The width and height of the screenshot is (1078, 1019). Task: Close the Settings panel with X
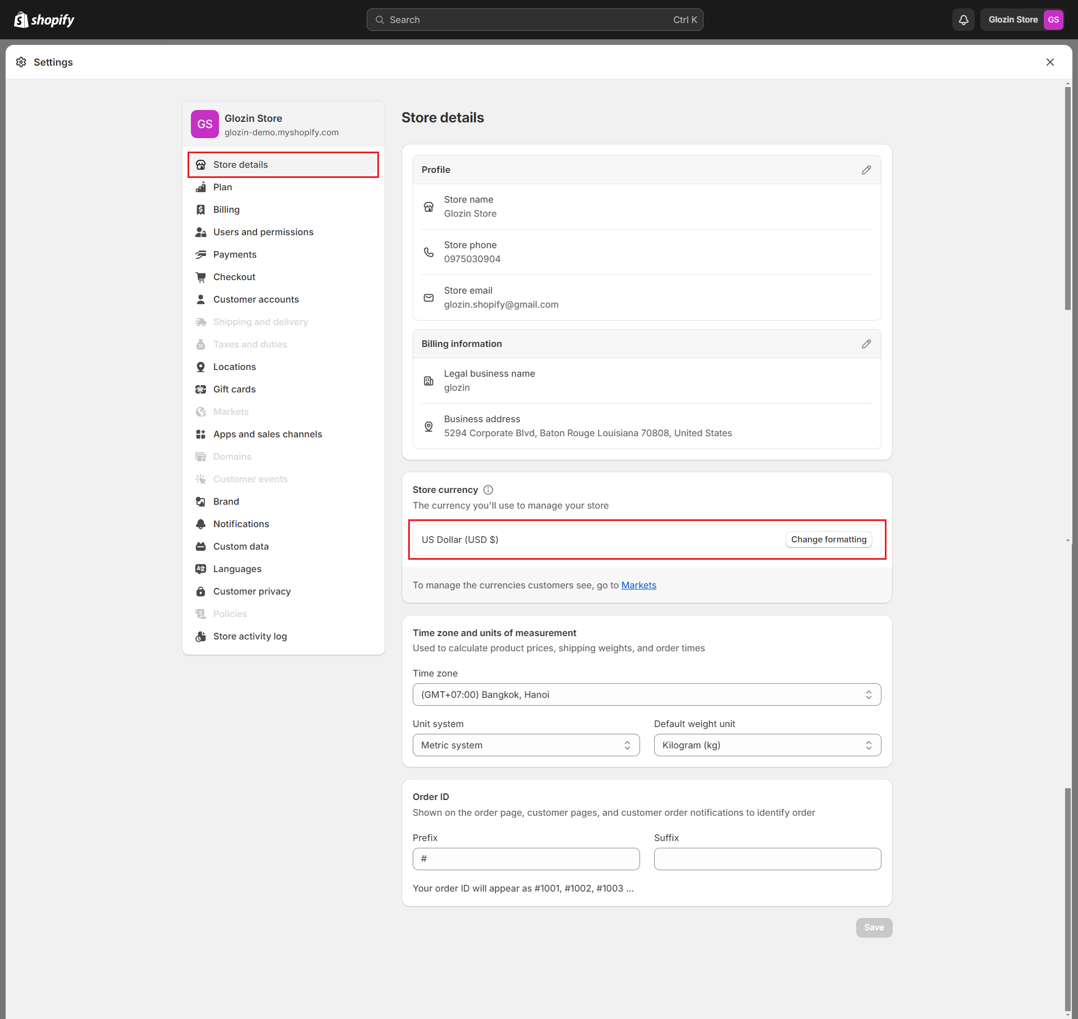1050,62
